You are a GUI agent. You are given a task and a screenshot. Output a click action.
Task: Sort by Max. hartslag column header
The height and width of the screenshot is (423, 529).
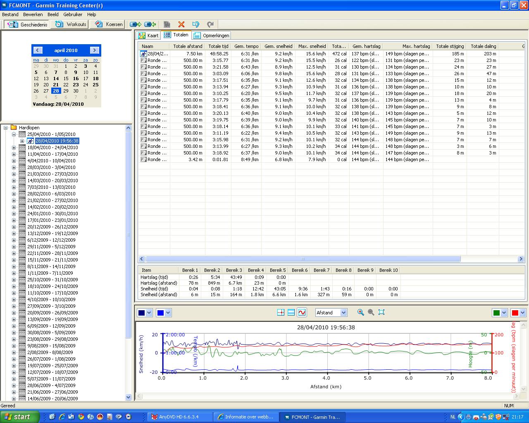[x=408, y=46]
